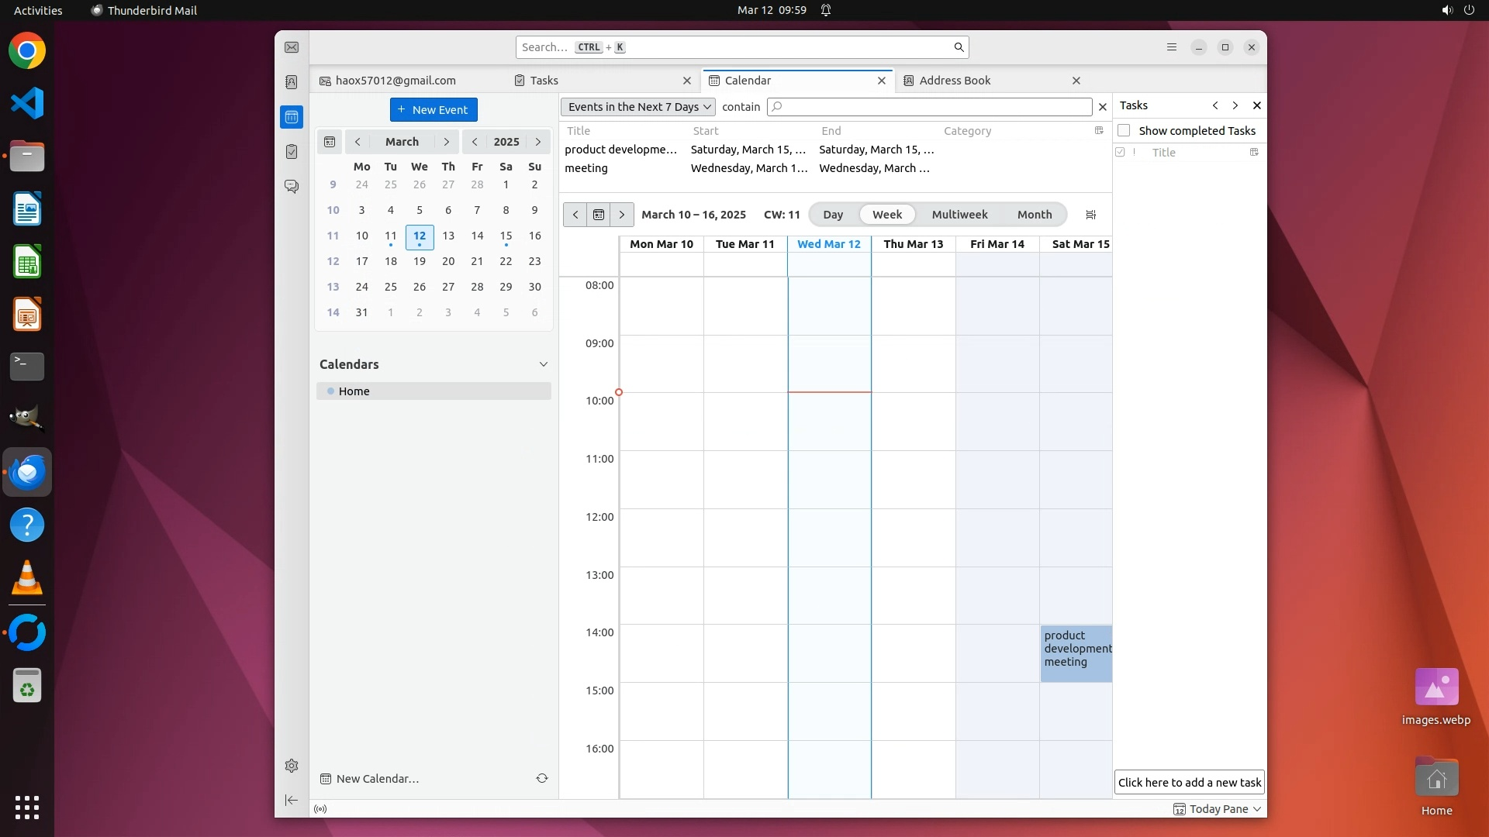Click New Calendar… link
1489x837 pixels.
click(377, 779)
